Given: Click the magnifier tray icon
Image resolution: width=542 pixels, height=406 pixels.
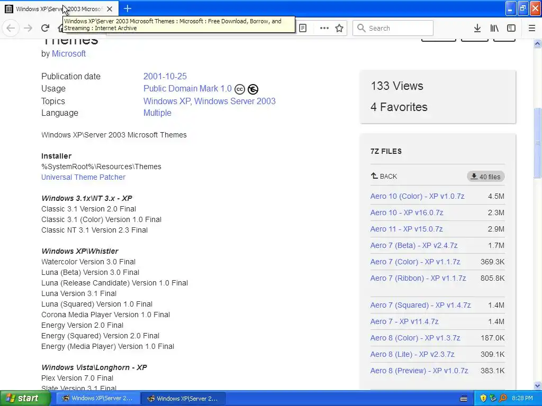Looking at the screenshot, I should (x=503, y=398).
